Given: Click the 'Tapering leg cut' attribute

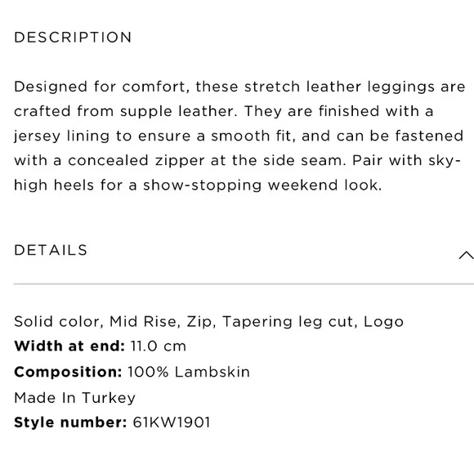Looking at the screenshot, I should (x=288, y=322).
